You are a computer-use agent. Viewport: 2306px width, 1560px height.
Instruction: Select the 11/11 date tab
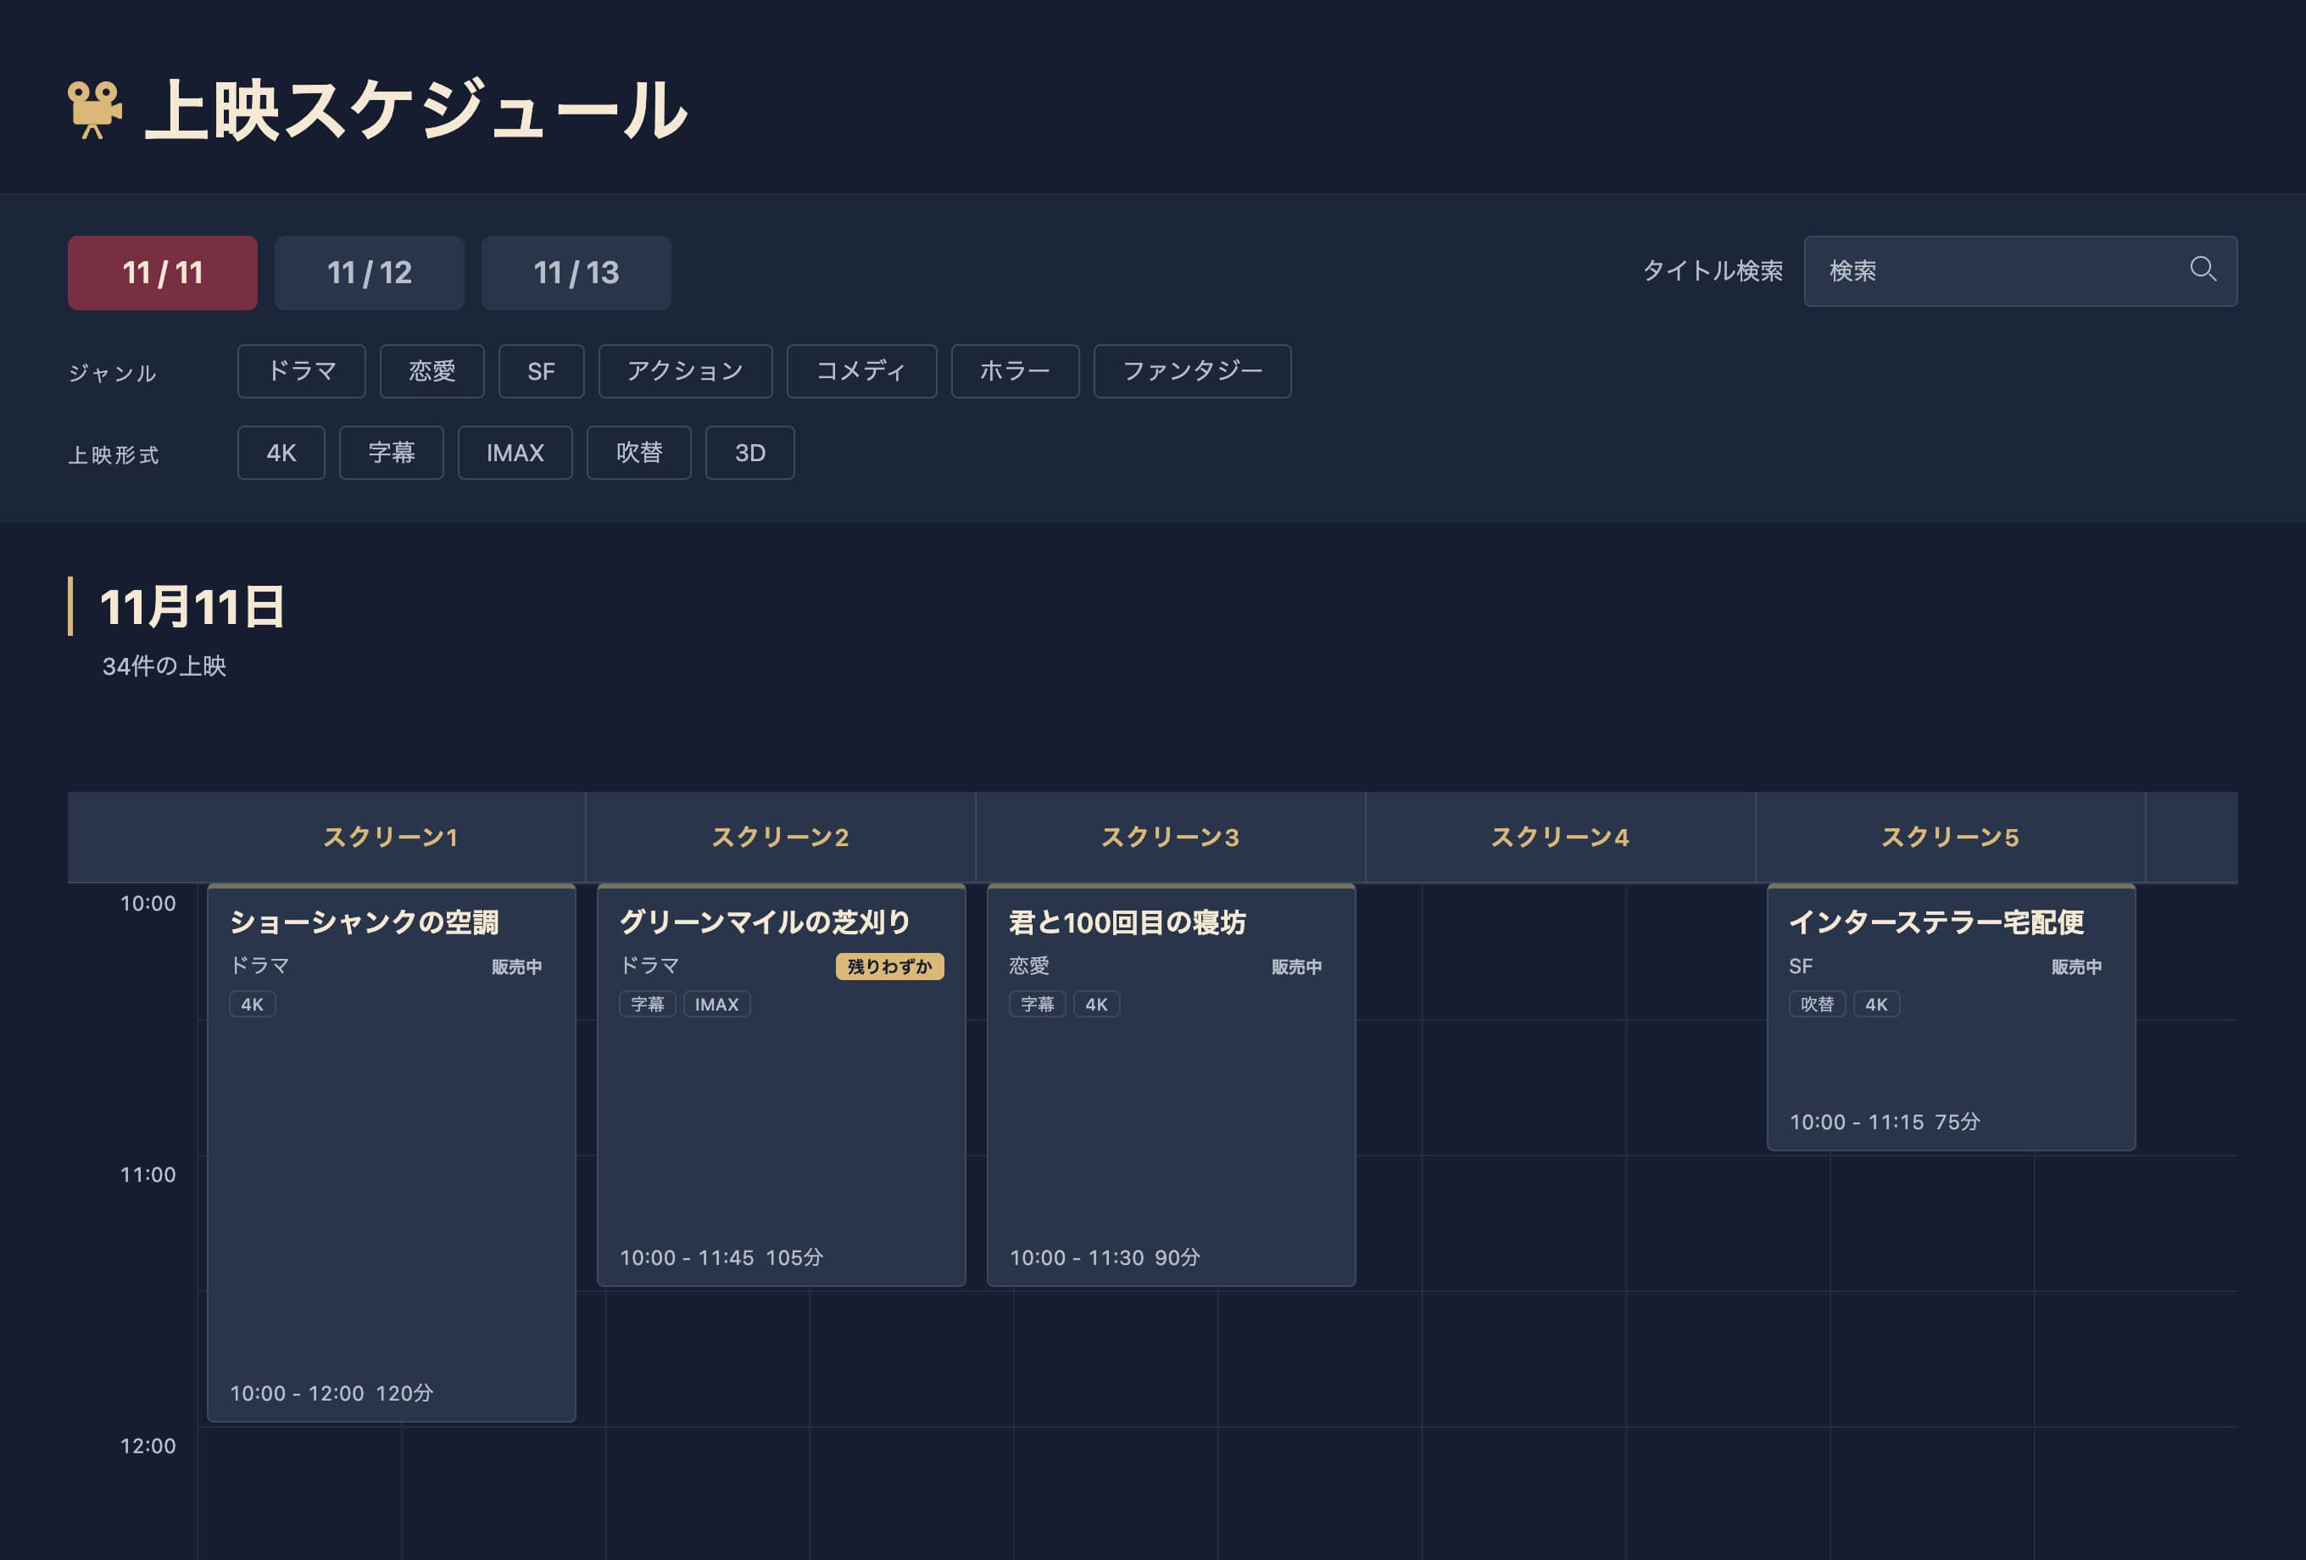click(163, 273)
